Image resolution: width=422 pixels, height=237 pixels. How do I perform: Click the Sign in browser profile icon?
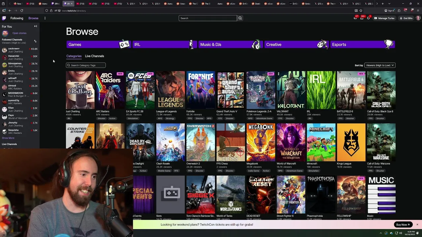(389, 11)
